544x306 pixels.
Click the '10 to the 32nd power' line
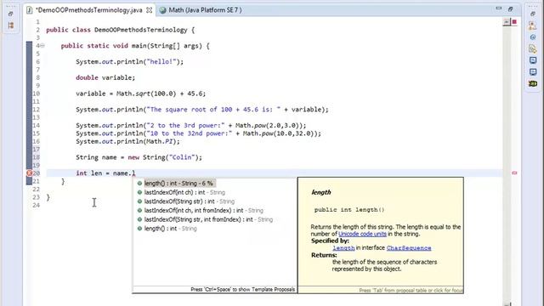click(x=198, y=133)
